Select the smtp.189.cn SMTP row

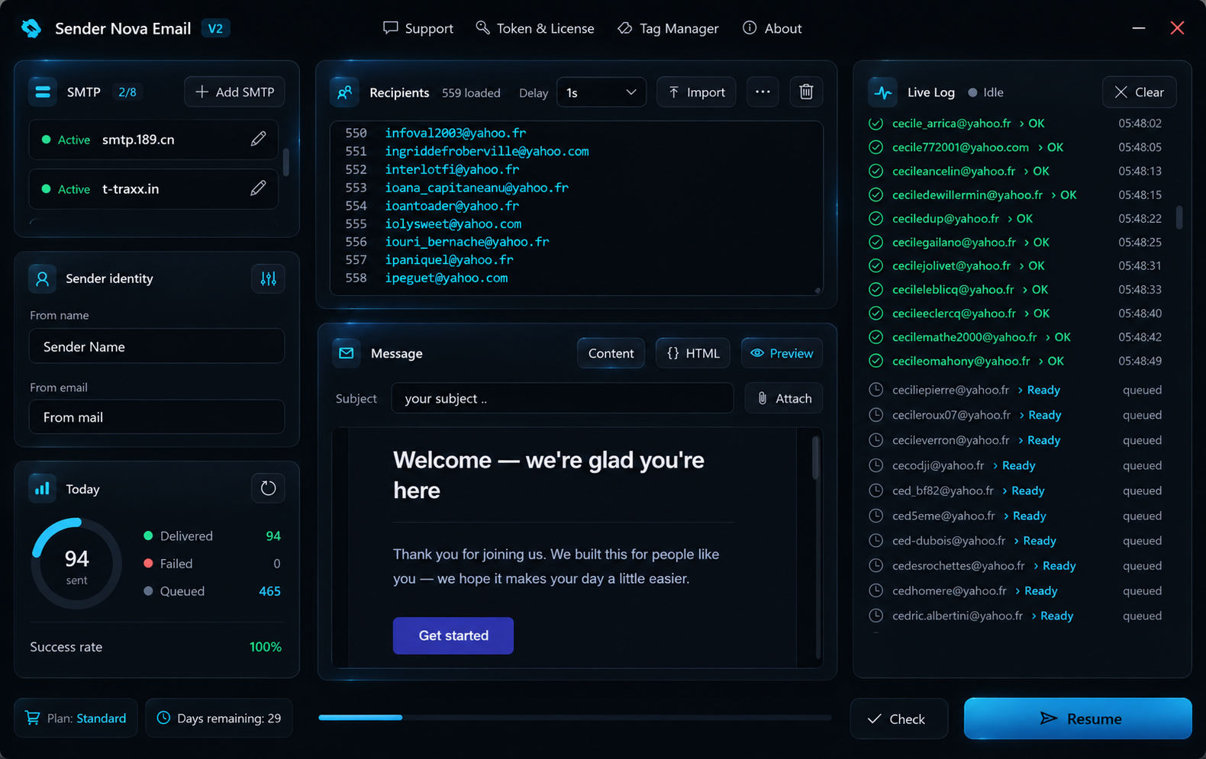tap(153, 140)
